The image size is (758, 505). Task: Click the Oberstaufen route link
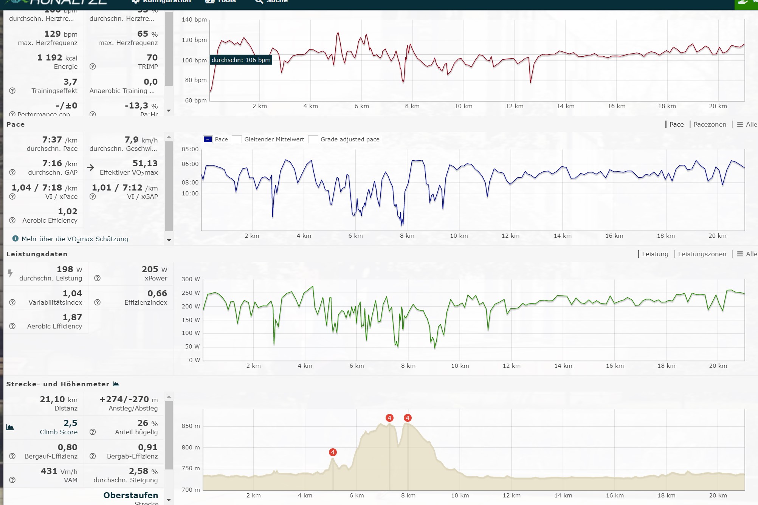click(x=130, y=495)
